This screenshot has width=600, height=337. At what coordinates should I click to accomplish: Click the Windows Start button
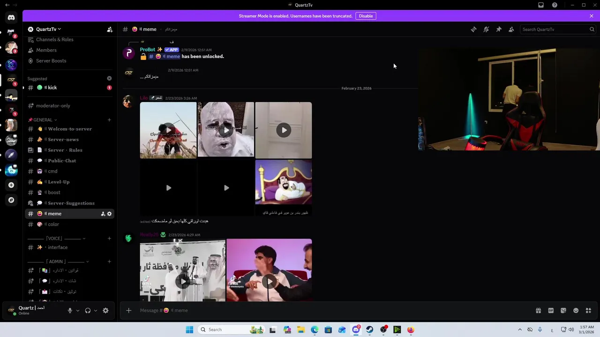[189, 330]
